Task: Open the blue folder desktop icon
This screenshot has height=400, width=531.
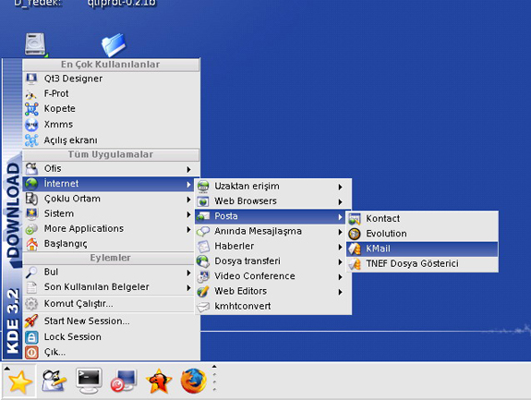Action: [x=114, y=44]
